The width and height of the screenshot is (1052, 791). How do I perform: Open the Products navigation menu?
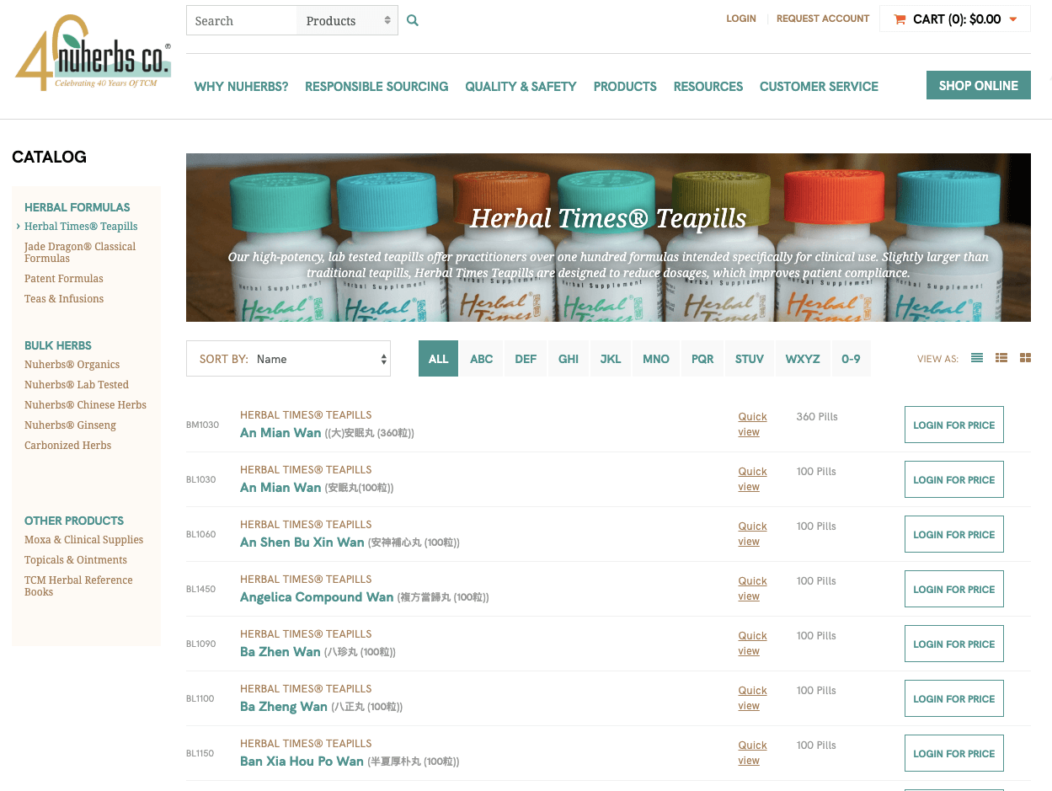pyautogui.click(x=625, y=87)
